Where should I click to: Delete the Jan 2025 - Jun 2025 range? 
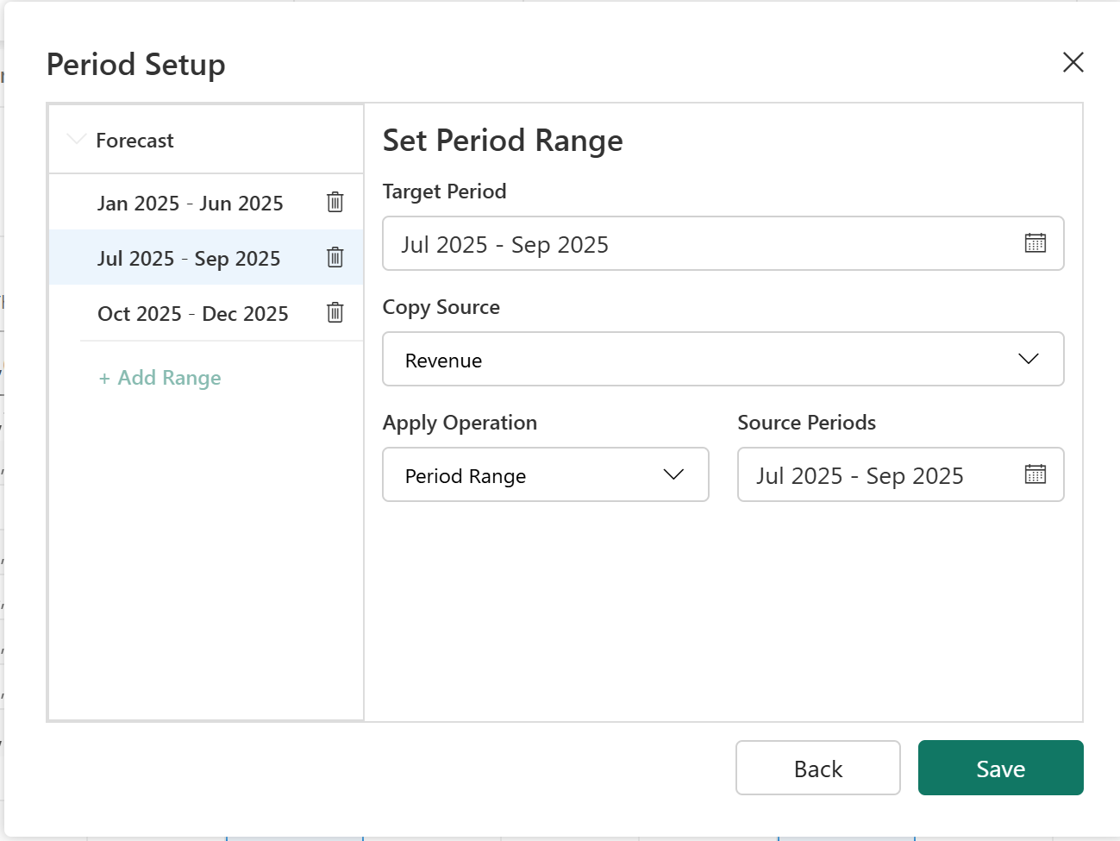coord(335,202)
